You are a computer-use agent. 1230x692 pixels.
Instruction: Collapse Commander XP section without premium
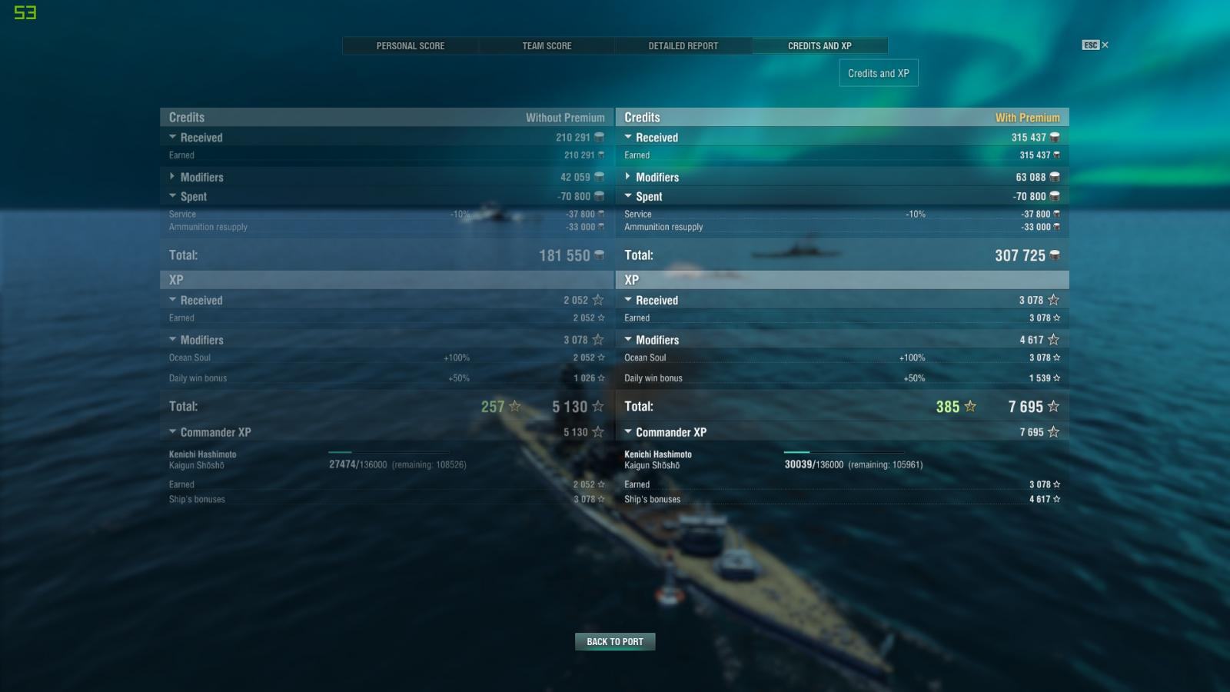172,432
